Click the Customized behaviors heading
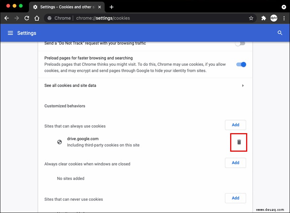 pos(65,106)
